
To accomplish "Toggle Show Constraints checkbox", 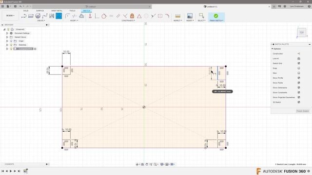I will point(299,92).
